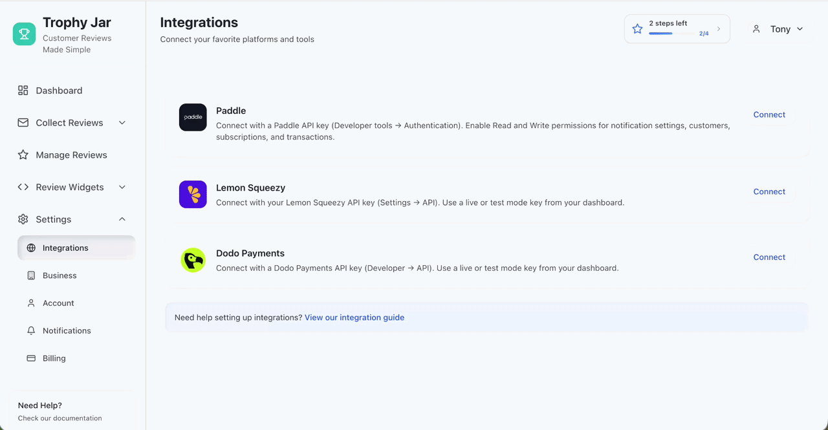This screenshot has width=828, height=430.
Task: Click the Business building icon
Action: pos(31,275)
